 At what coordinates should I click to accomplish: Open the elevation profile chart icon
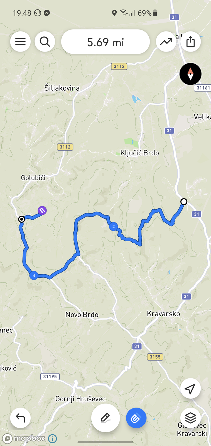(x=166, y=42)
